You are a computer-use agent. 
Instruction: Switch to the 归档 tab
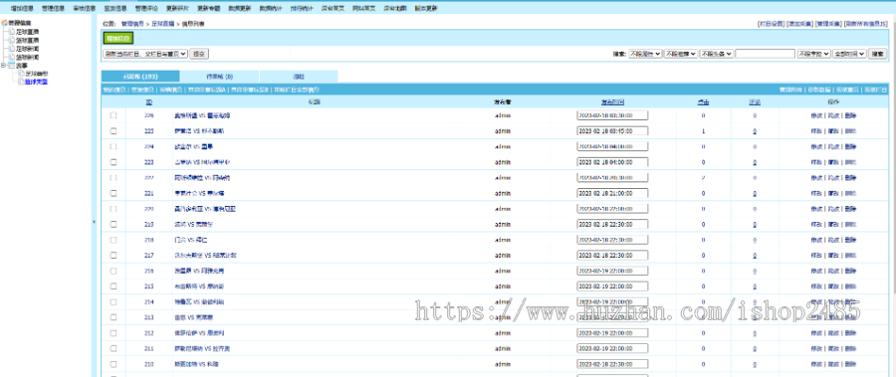[x=299, y=77]
